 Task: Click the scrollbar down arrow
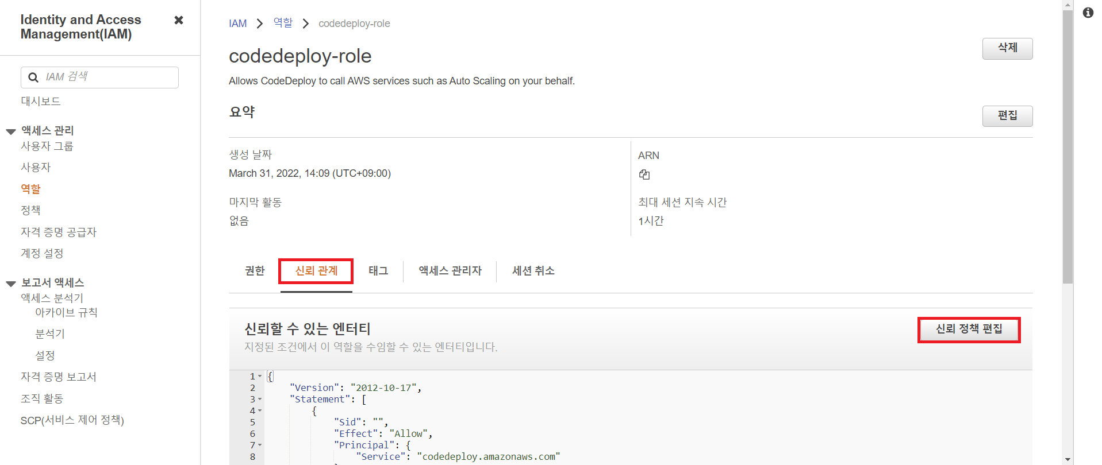1068,460
